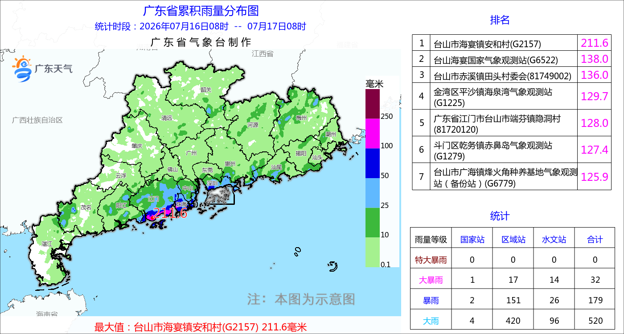The width and height of the screenshot is (624, 334).
Task: Click the dark blue 50mm legend block
Action: coord(373,163)
